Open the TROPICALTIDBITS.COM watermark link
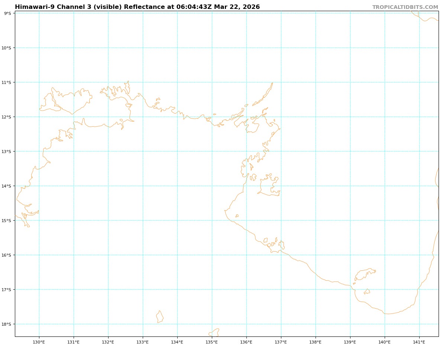Image resolution: width=446 pixels, height=345 pixels. (x=405, y=7)
